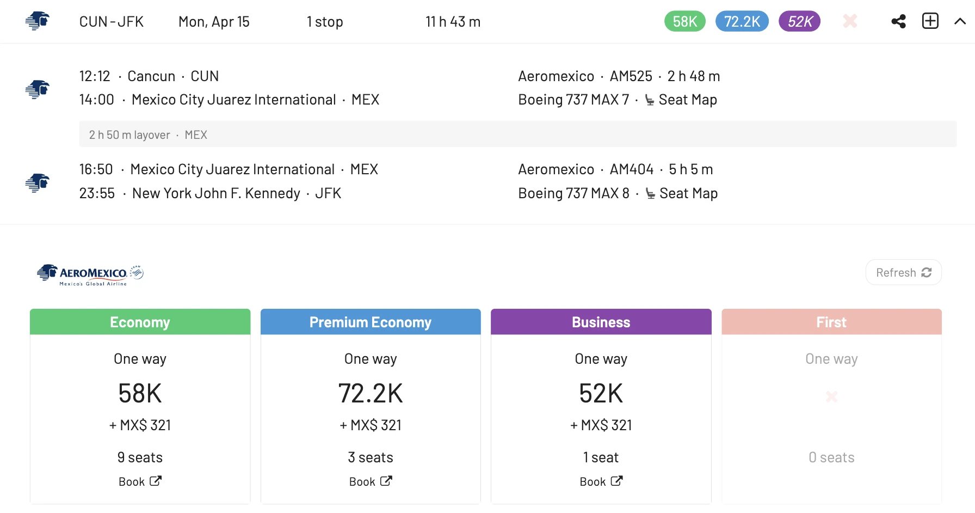
Task: Select the Premium Economy fare header
Action: (x=371, y=322)
